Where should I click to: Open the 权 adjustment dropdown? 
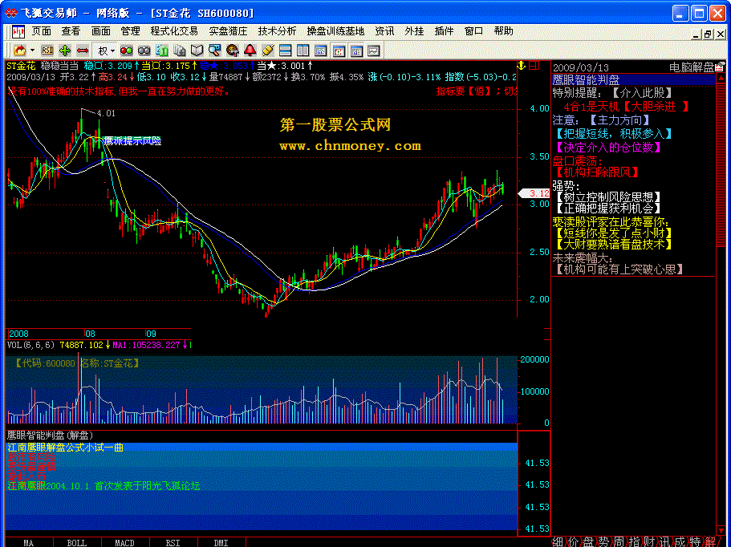[x=106, y=51]
